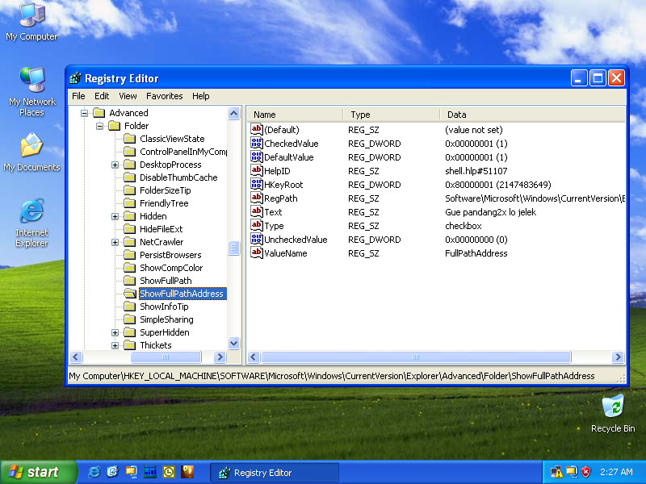Click the UncheckedValue DWORD icon
The height and width of the screenshot is (484, 646).
pyautogui.click(x=256, y=239)
